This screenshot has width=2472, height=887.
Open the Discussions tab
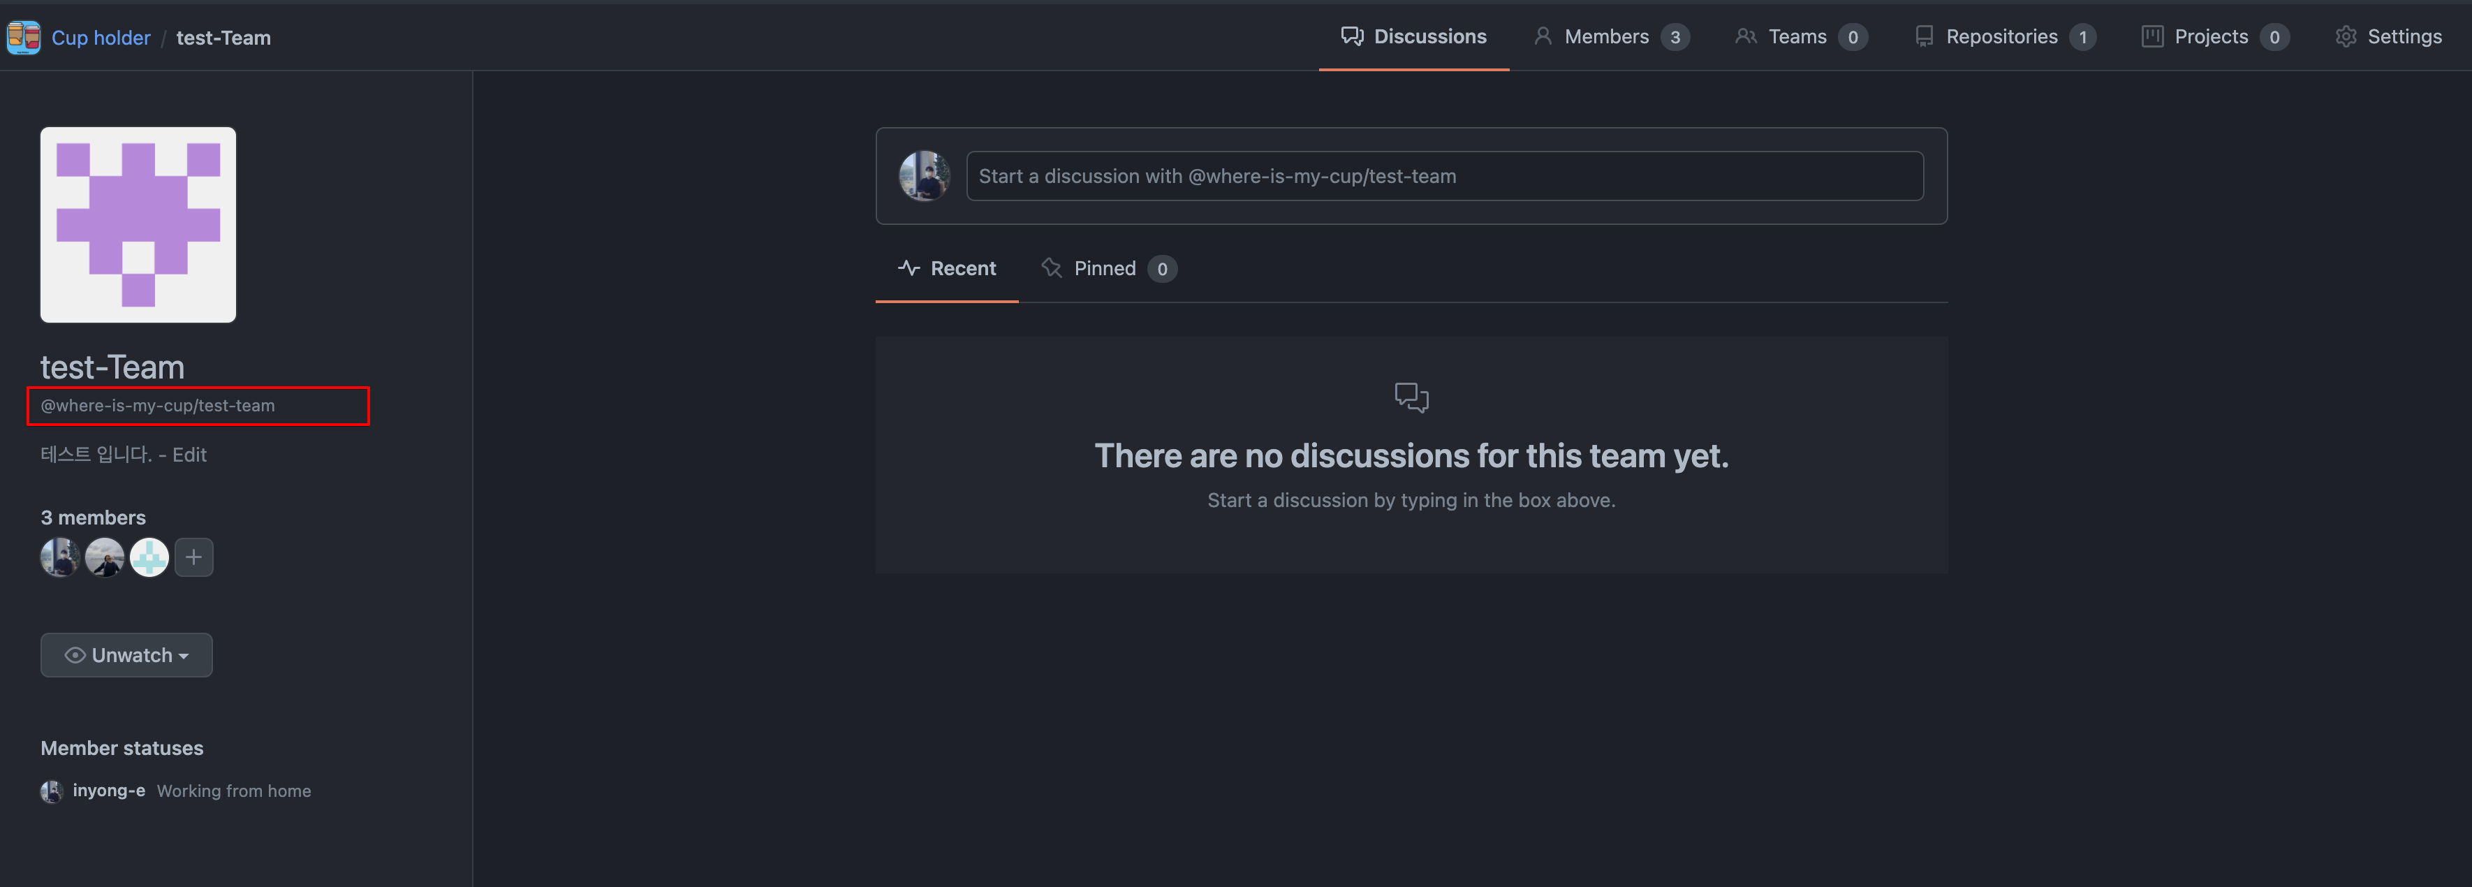[x=1413, y=36]
